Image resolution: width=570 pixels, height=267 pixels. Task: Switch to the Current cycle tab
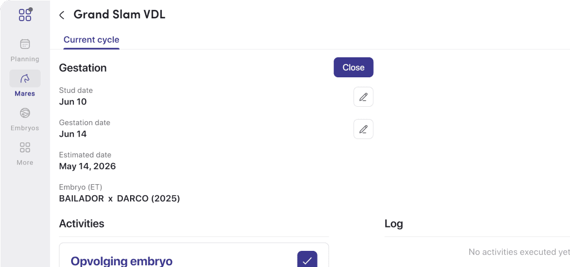tap(91, 39)
